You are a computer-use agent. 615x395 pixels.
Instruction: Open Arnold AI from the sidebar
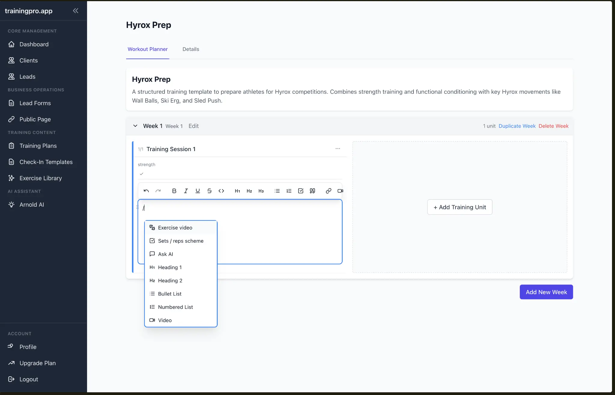32,205
